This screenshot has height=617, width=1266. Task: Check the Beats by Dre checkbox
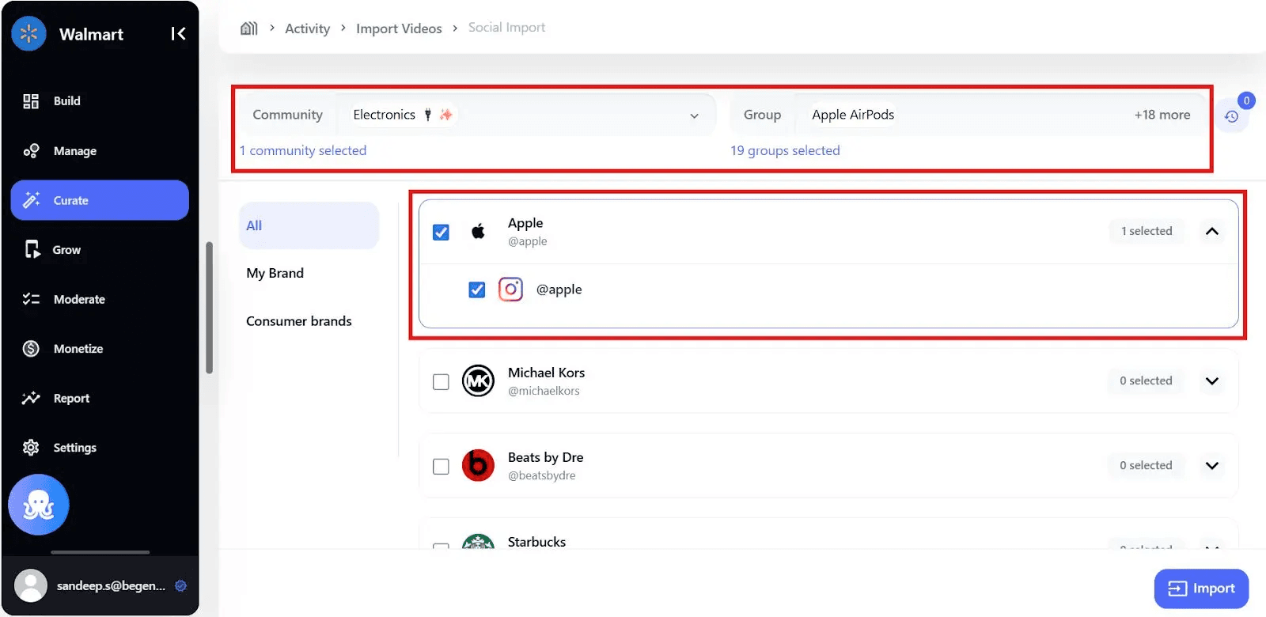pos(441,467)
